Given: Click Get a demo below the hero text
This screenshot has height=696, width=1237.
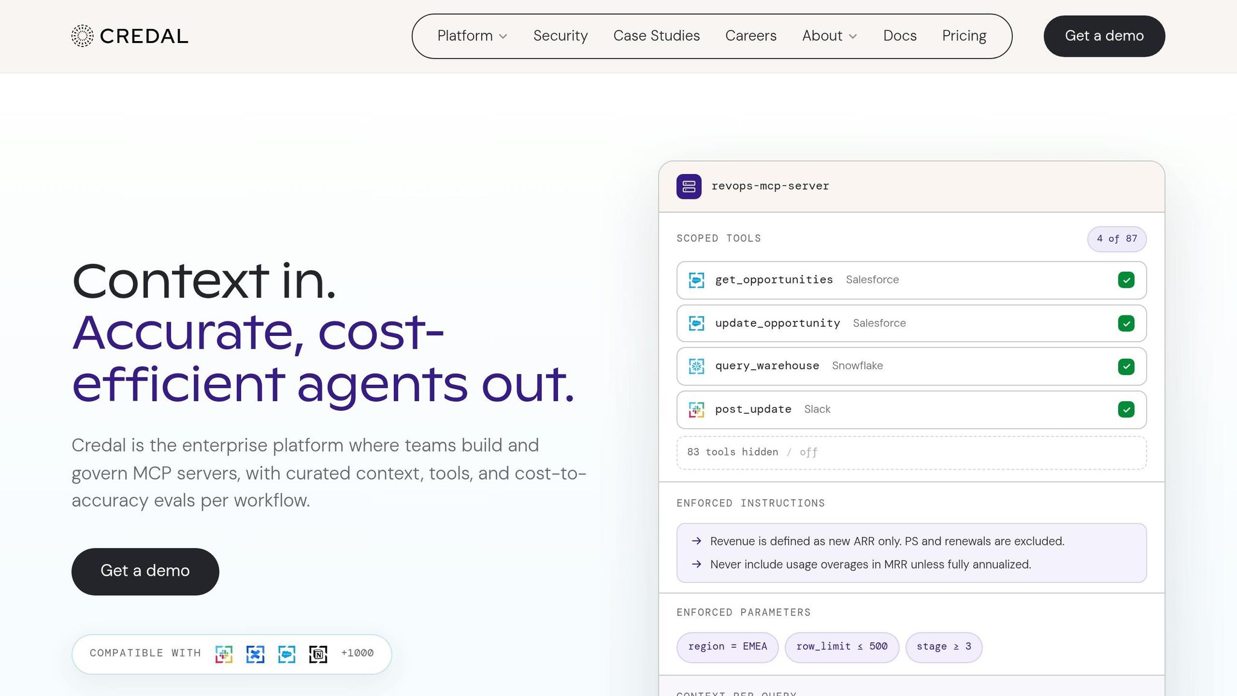Looking at the screenshot, I should [x=145, y=572].
